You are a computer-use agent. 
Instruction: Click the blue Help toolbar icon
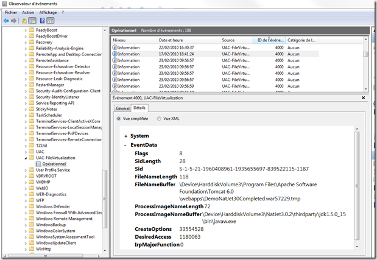[42, 21]
